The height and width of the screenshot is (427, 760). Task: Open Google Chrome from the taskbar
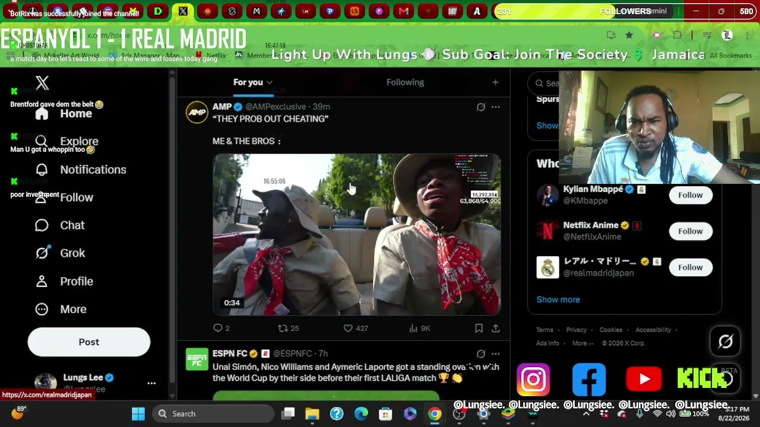click(x=435, y=414)
